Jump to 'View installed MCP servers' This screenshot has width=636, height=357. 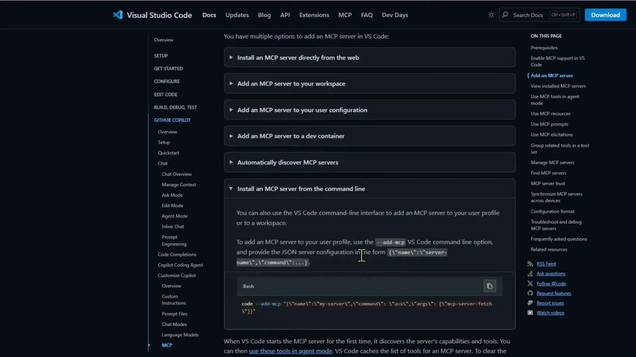[558, 86]
